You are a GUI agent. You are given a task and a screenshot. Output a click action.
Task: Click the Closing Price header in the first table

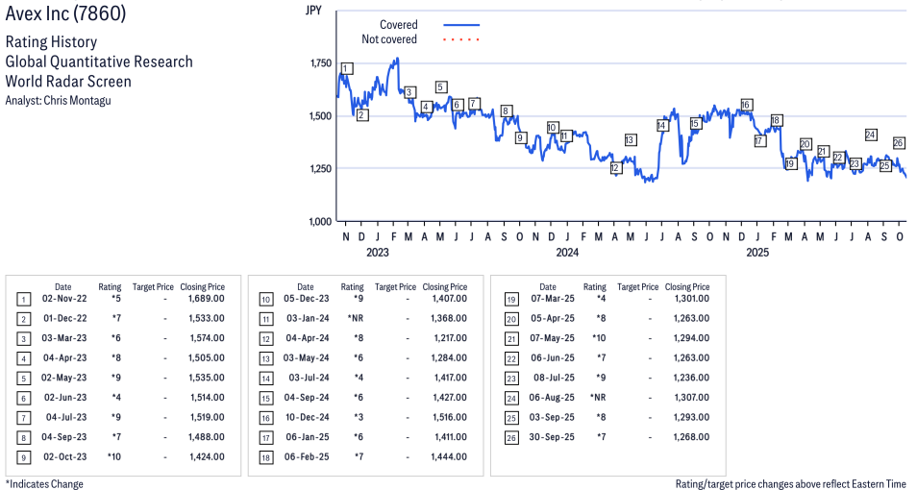tap(202, 286)
